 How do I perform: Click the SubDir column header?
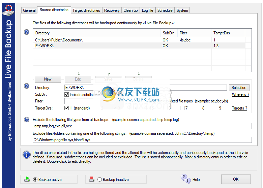pos(169,33)
